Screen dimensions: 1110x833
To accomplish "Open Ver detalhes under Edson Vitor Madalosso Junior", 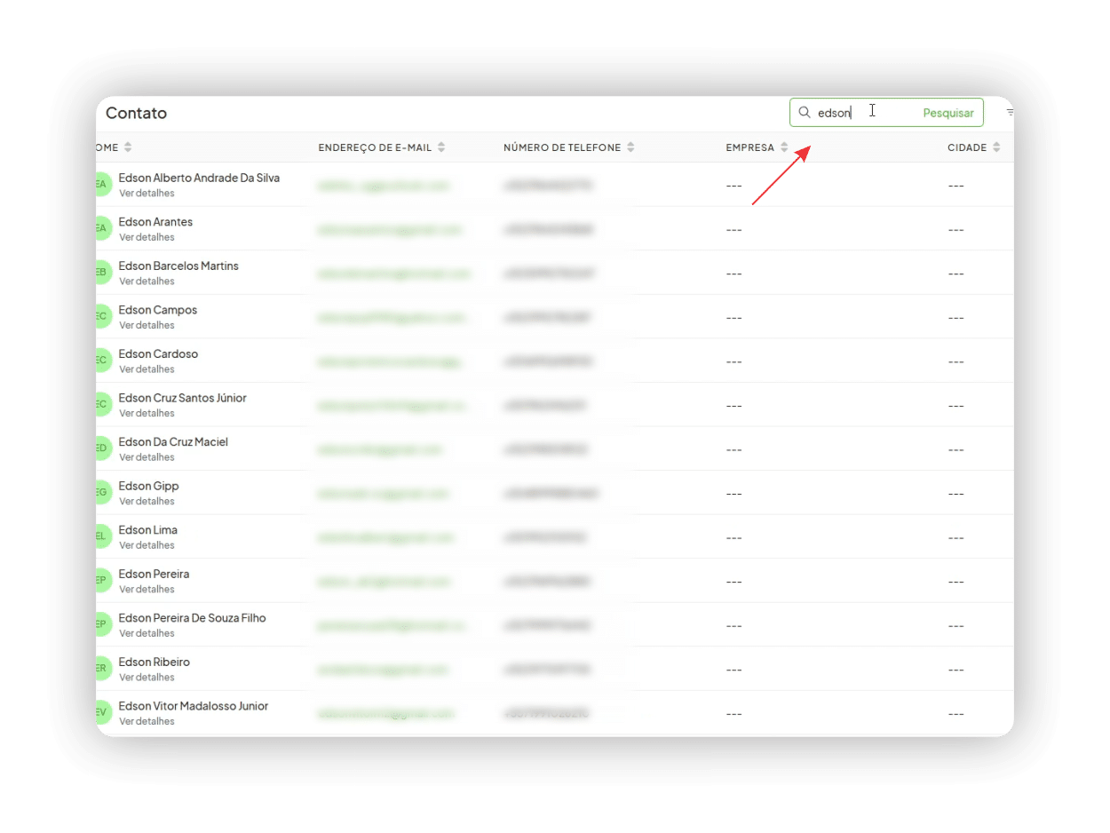I will point(147,721).
